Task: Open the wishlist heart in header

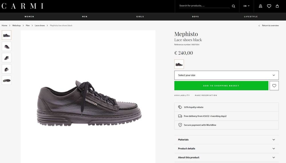Action: pos(269,6)
